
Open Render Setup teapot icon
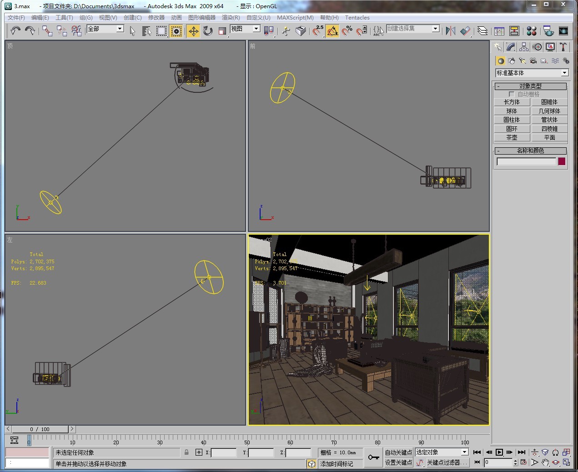548,30
